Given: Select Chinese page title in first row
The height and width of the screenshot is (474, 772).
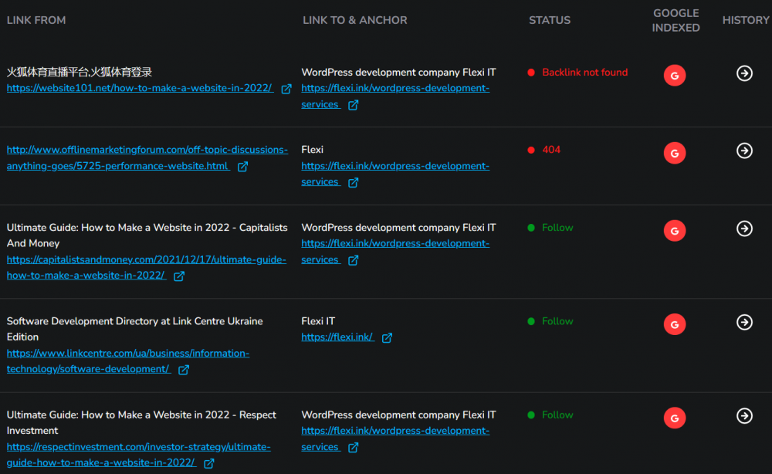Looking at the screenshot, I should tap(80, 73).
